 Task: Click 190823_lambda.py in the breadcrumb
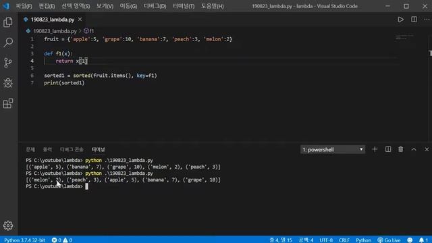pyautogui.click(x=55, y=31)
